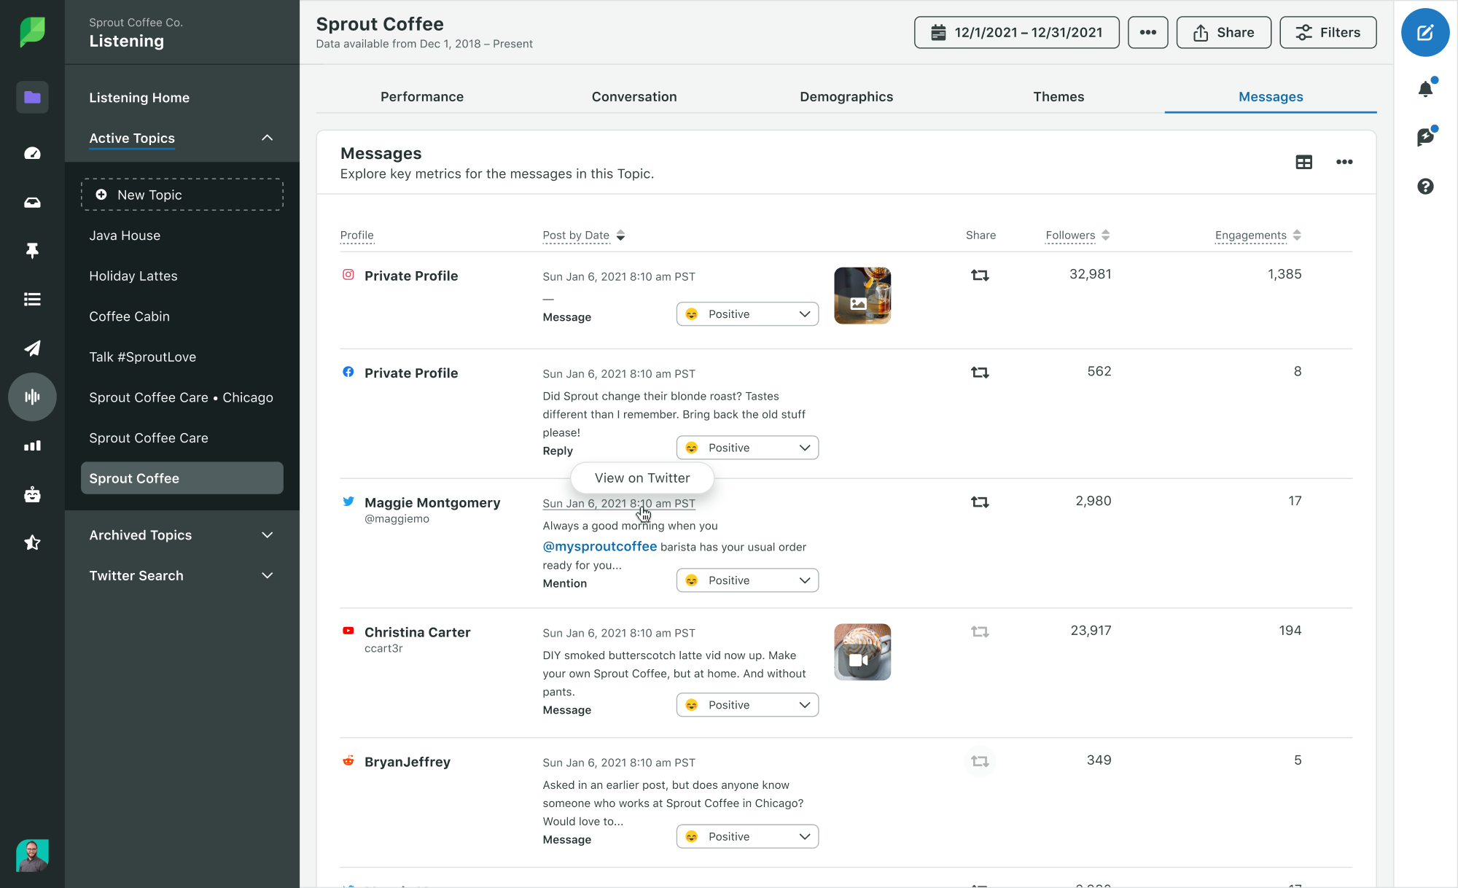Open the Bots robot icon in sidebar
The width and height of the screenshot is (1458, 888).
tap(32, 495)
